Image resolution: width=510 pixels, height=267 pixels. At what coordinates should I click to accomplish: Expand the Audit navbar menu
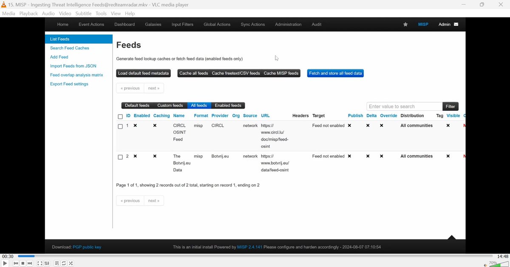(x=317, y=25)
